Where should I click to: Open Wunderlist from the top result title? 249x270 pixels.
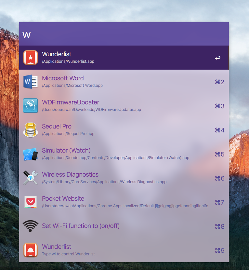(57, 54)
